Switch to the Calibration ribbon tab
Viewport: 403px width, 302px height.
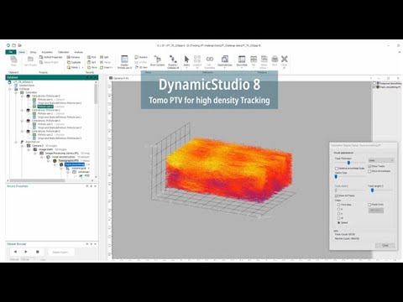click(63, 52)
